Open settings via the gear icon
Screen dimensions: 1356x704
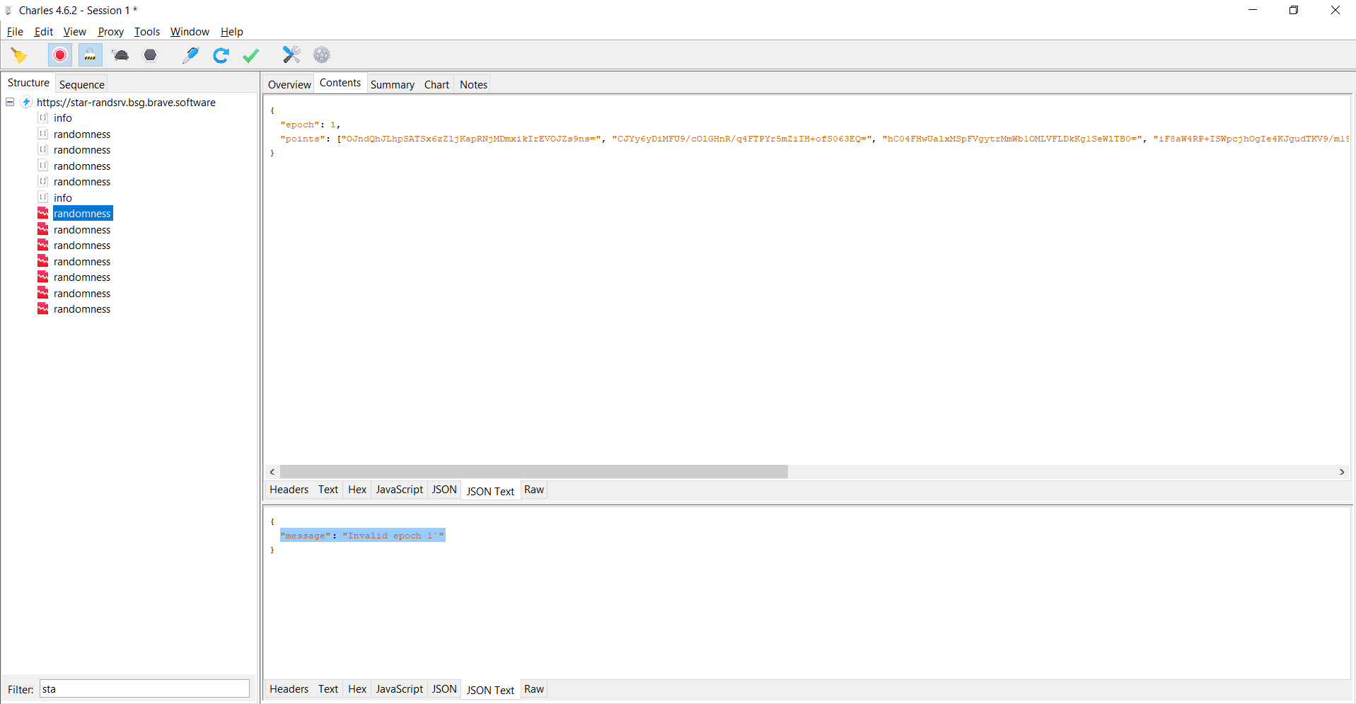[x=321, y=54]
